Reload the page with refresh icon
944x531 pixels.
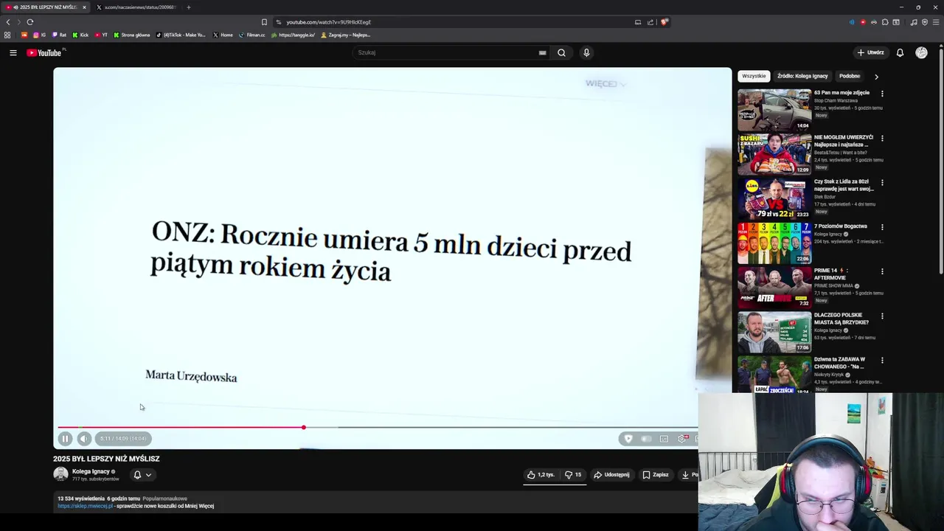30,22
